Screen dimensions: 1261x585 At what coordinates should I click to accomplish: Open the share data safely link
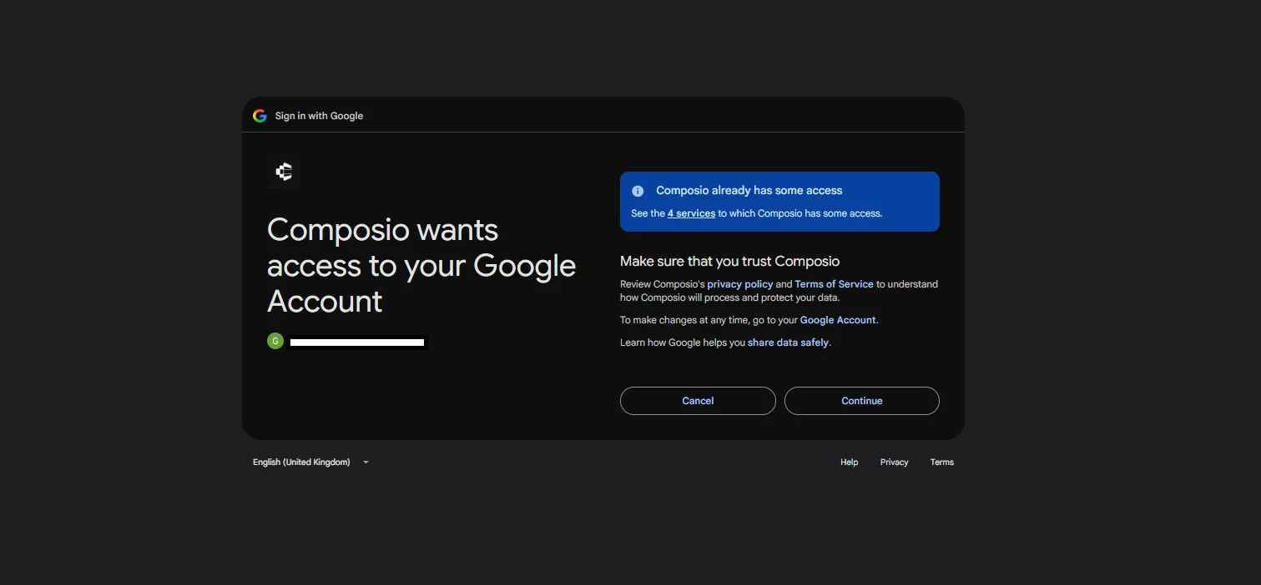788,342
